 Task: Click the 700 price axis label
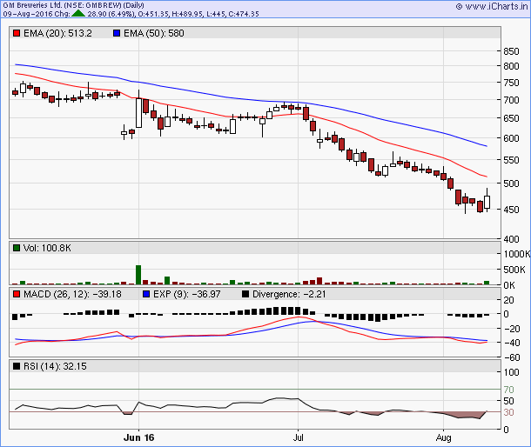[x=511, y=100]
